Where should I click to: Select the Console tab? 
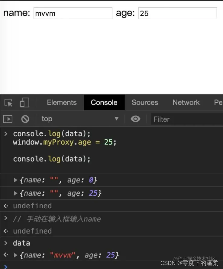(104, 102)
